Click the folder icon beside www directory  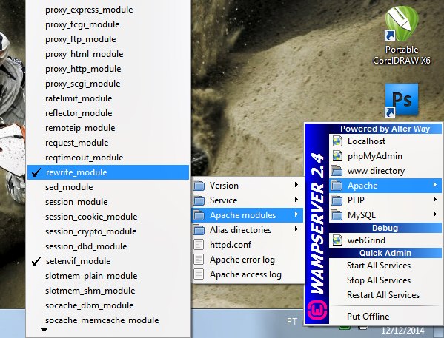click(x=337, y=171)
